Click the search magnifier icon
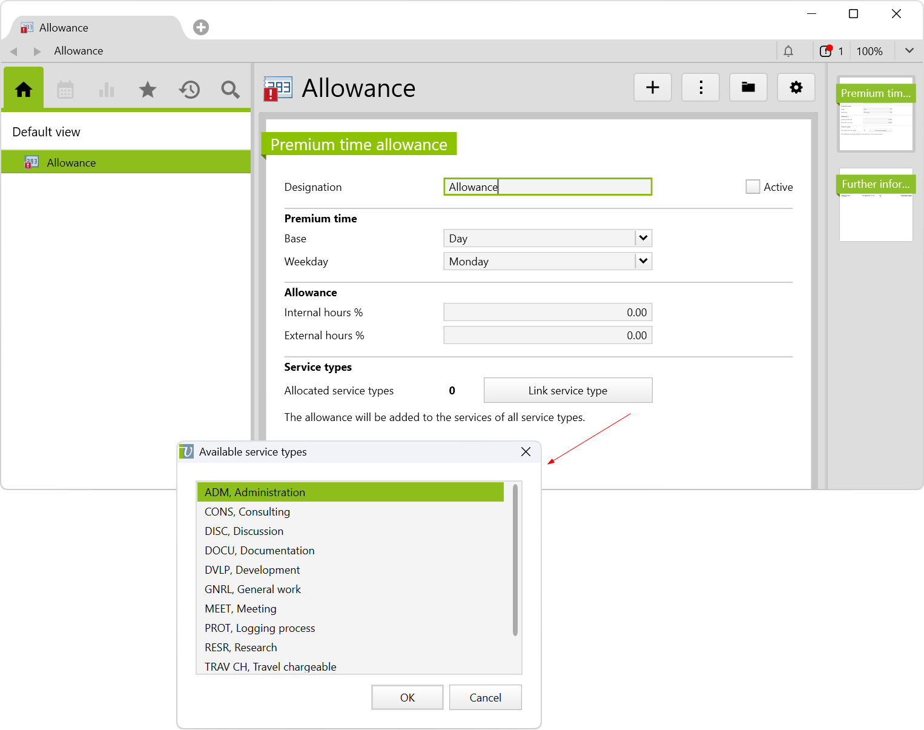Image resolution: width=924 pixels, height=730 pixels. coord(230,90)
